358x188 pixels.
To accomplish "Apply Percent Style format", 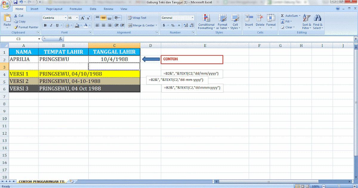I will 173,25.
